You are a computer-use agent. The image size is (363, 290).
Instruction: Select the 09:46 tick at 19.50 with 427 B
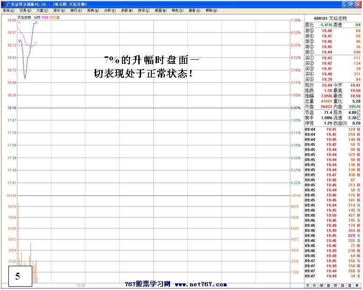coord(333,215)
